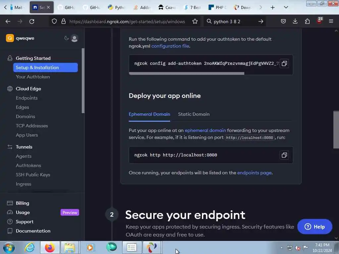Open the Windows Start menu
Image resolution: width=339 pixels, height=254 pixels.
click(x=9, y=247)
